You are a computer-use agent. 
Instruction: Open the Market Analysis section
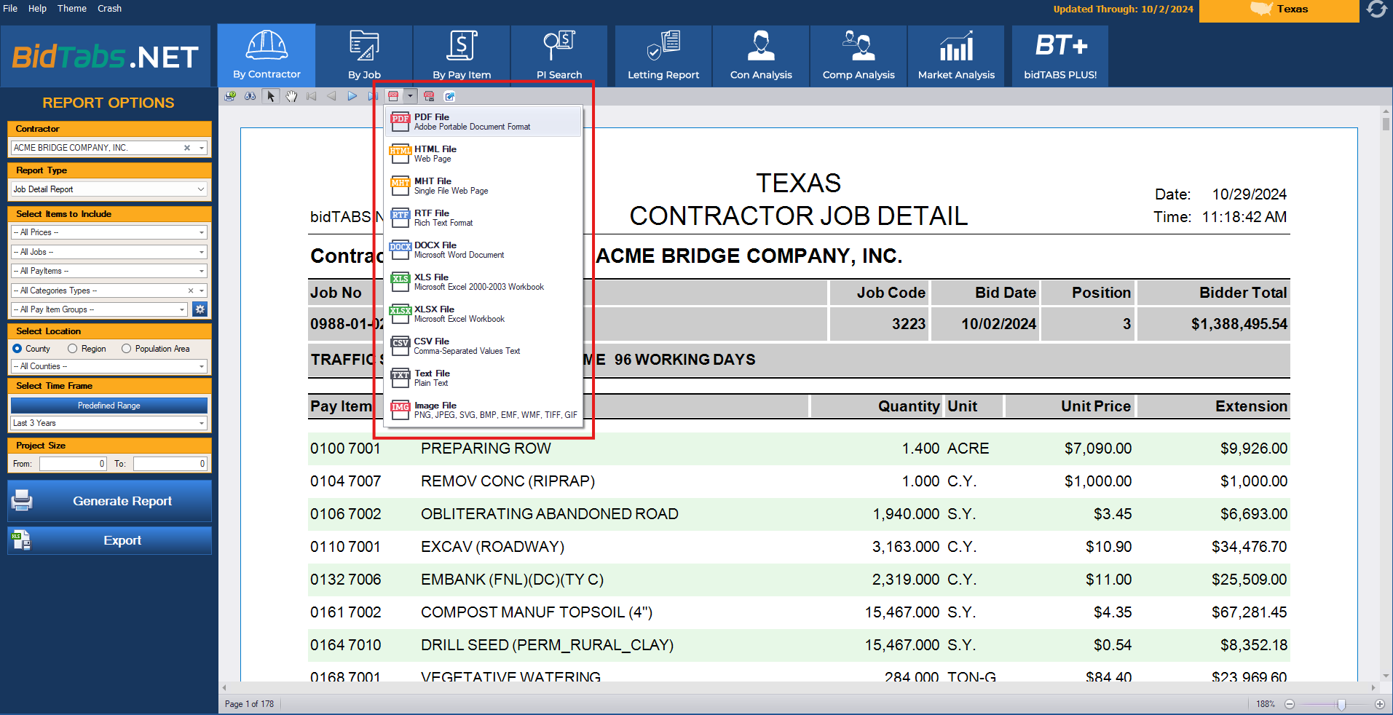click(x=956, y=55)
